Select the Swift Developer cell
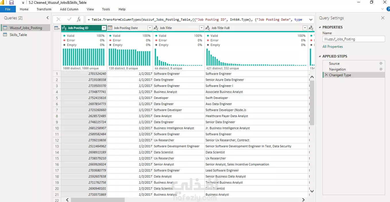The image size is (390, 202). (256, 98)
